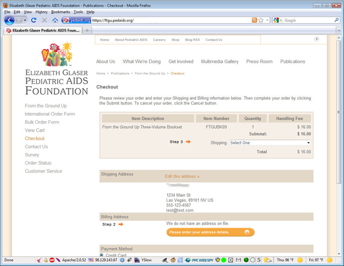Click the Adblock Plus ABP icon
Image resolution: width=344 pixels, height=266 pixels.
[52, 260]
